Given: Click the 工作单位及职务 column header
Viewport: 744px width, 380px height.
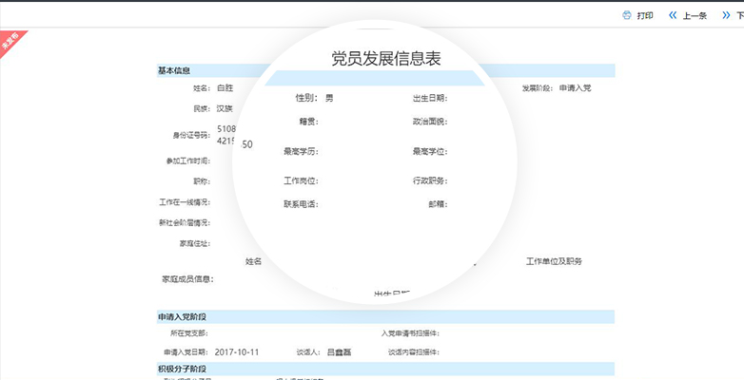Looking at the screenshot, I should click(554, 261).
